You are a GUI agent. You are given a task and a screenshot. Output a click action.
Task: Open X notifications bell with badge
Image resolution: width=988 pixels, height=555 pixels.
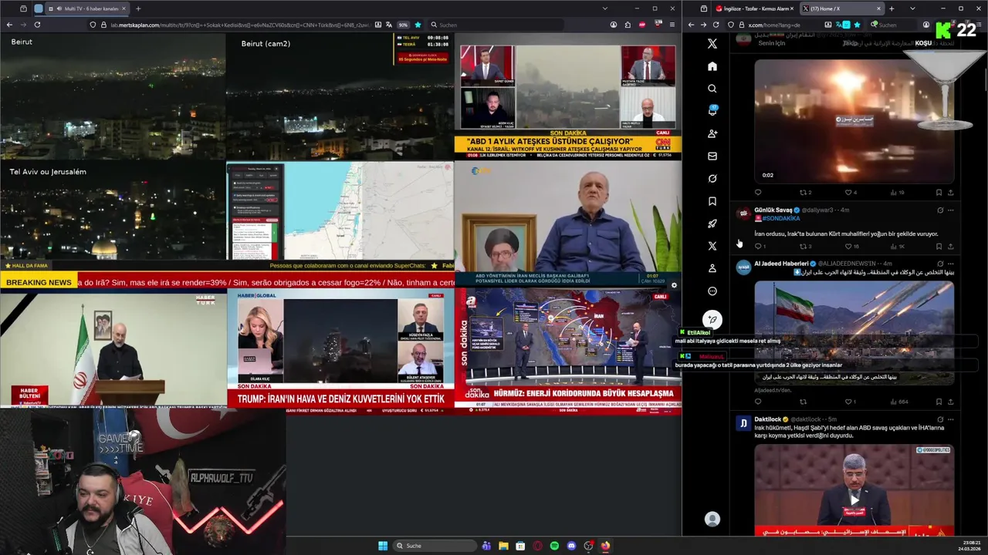(712, 111)
